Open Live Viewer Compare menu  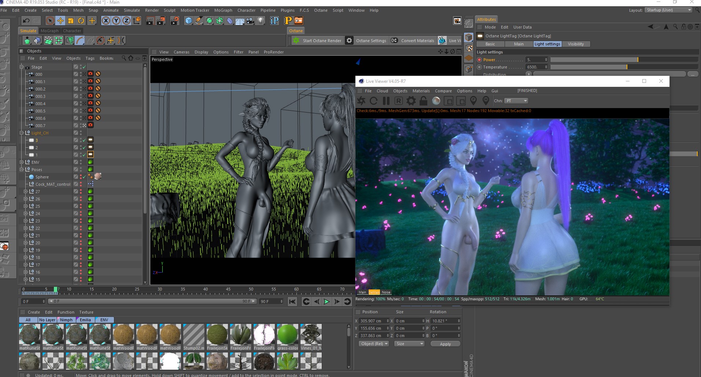443,91
